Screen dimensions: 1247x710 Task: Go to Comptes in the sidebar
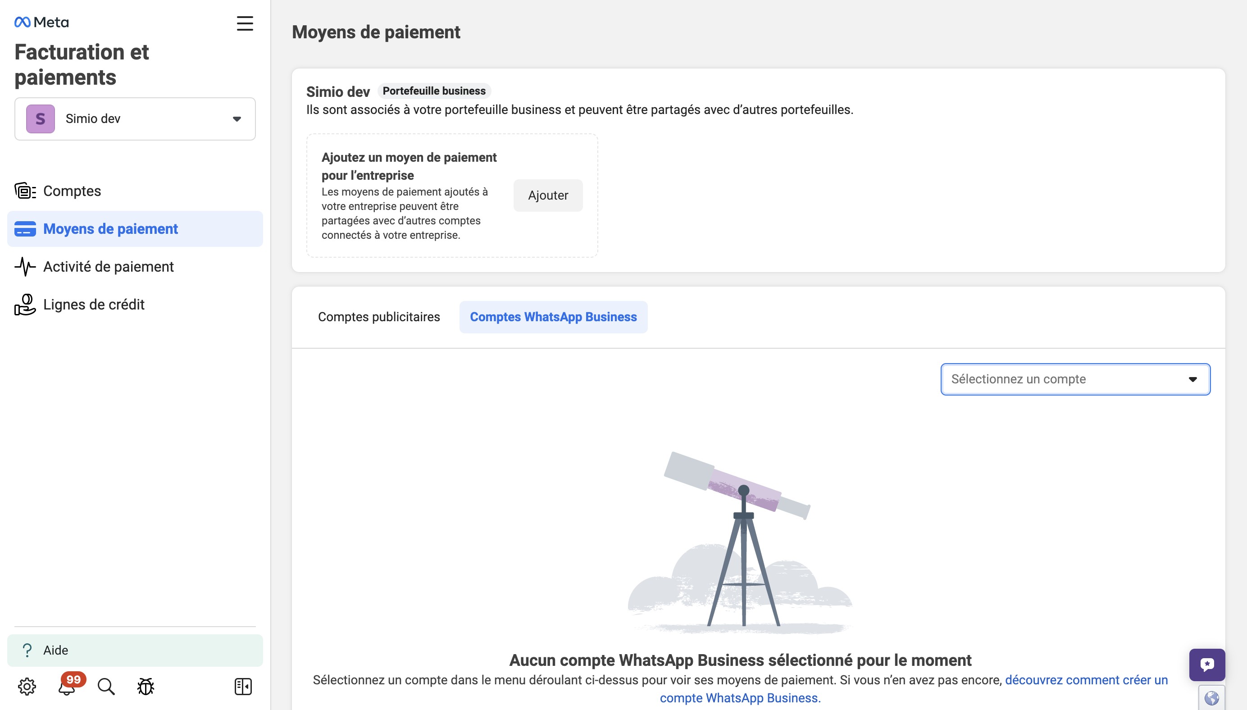(72, 191)
